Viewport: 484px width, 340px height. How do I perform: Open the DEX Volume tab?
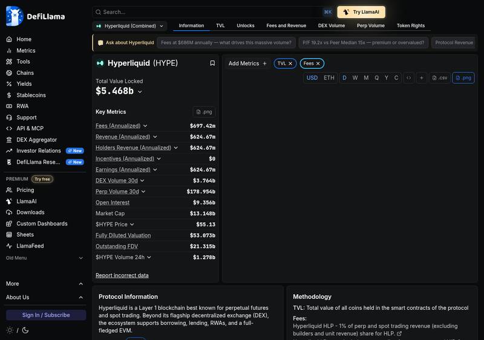pyautogui.click(x=332, y=25)
